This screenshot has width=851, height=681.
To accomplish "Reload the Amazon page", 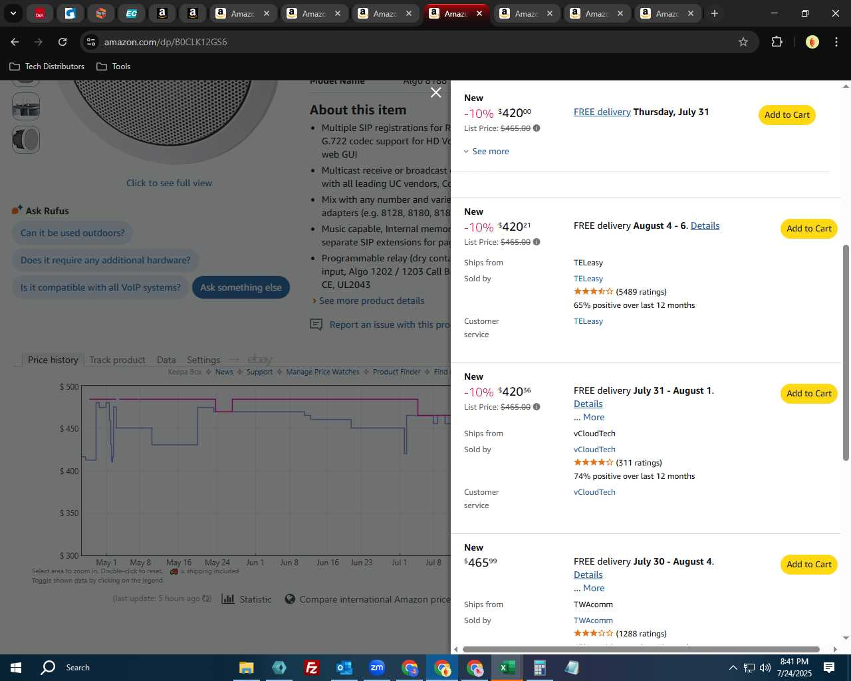I will (62, 42).
